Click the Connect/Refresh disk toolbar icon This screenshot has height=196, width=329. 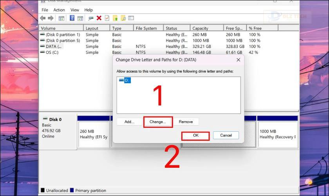coord(90,18)
